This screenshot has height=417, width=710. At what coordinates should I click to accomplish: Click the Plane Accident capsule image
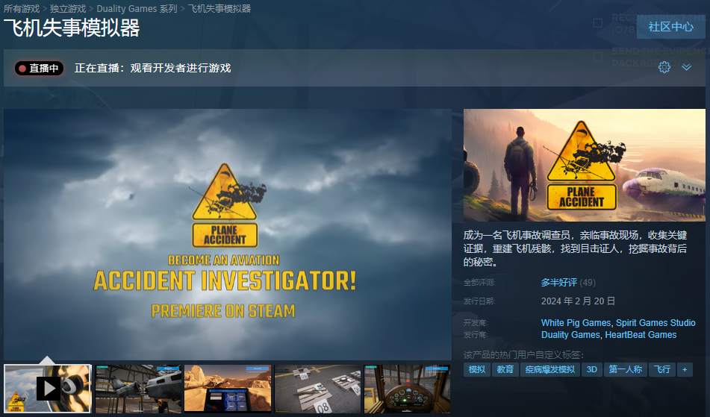pos(584,165)
